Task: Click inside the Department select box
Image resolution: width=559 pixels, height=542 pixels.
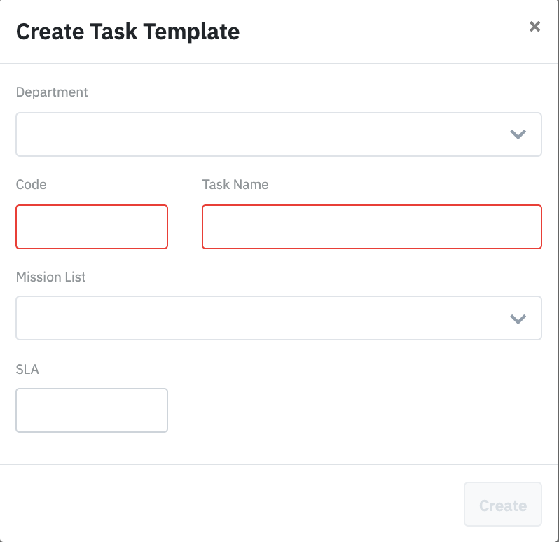Action: [266, 134]
